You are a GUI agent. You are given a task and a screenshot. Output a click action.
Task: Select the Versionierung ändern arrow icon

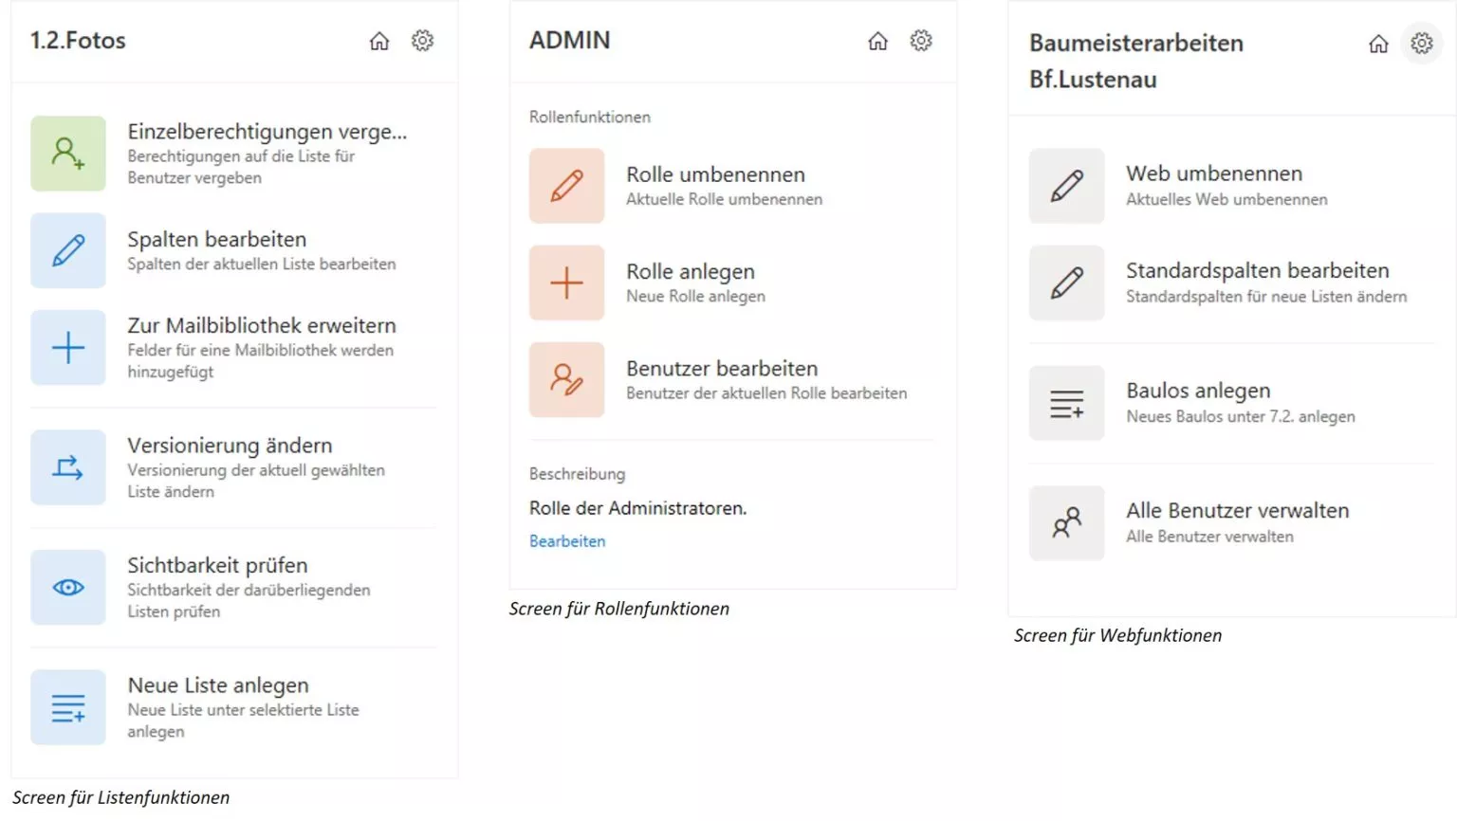click(67, 466)
